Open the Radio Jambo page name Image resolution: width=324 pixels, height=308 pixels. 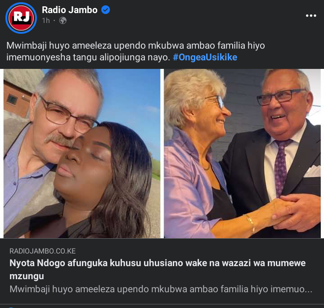pyautogui.click(x=70, y=10)
